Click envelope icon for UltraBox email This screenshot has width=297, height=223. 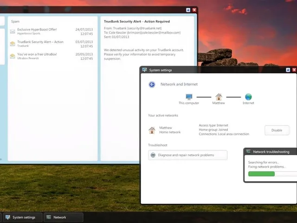(13, 56)
